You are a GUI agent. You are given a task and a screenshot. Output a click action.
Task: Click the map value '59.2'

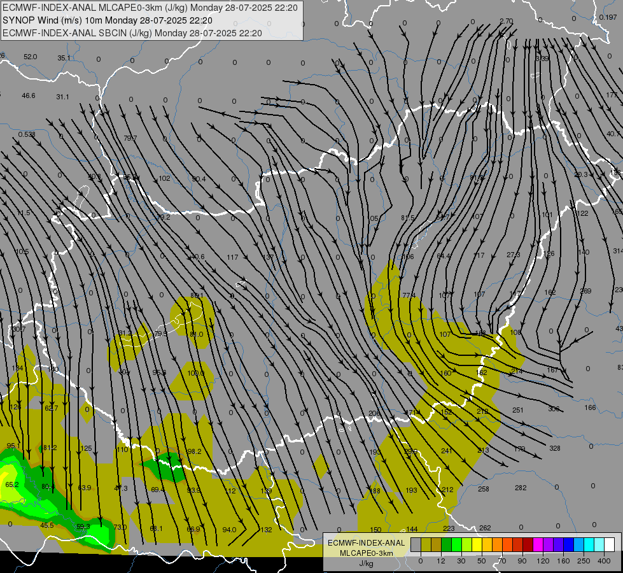coord(164,217)
